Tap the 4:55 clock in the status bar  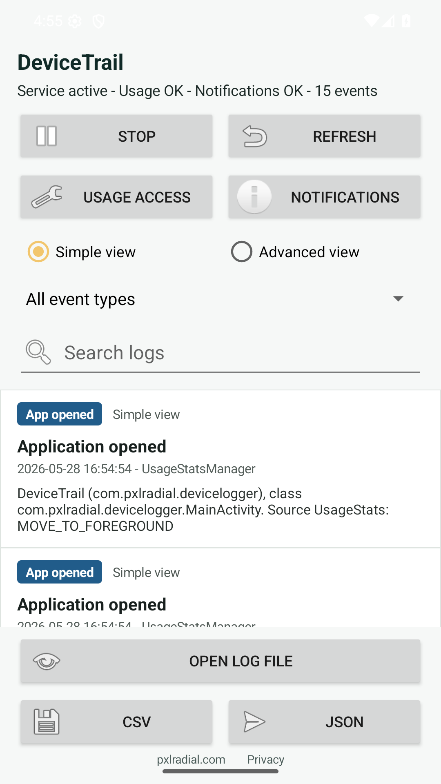[48, 21]
